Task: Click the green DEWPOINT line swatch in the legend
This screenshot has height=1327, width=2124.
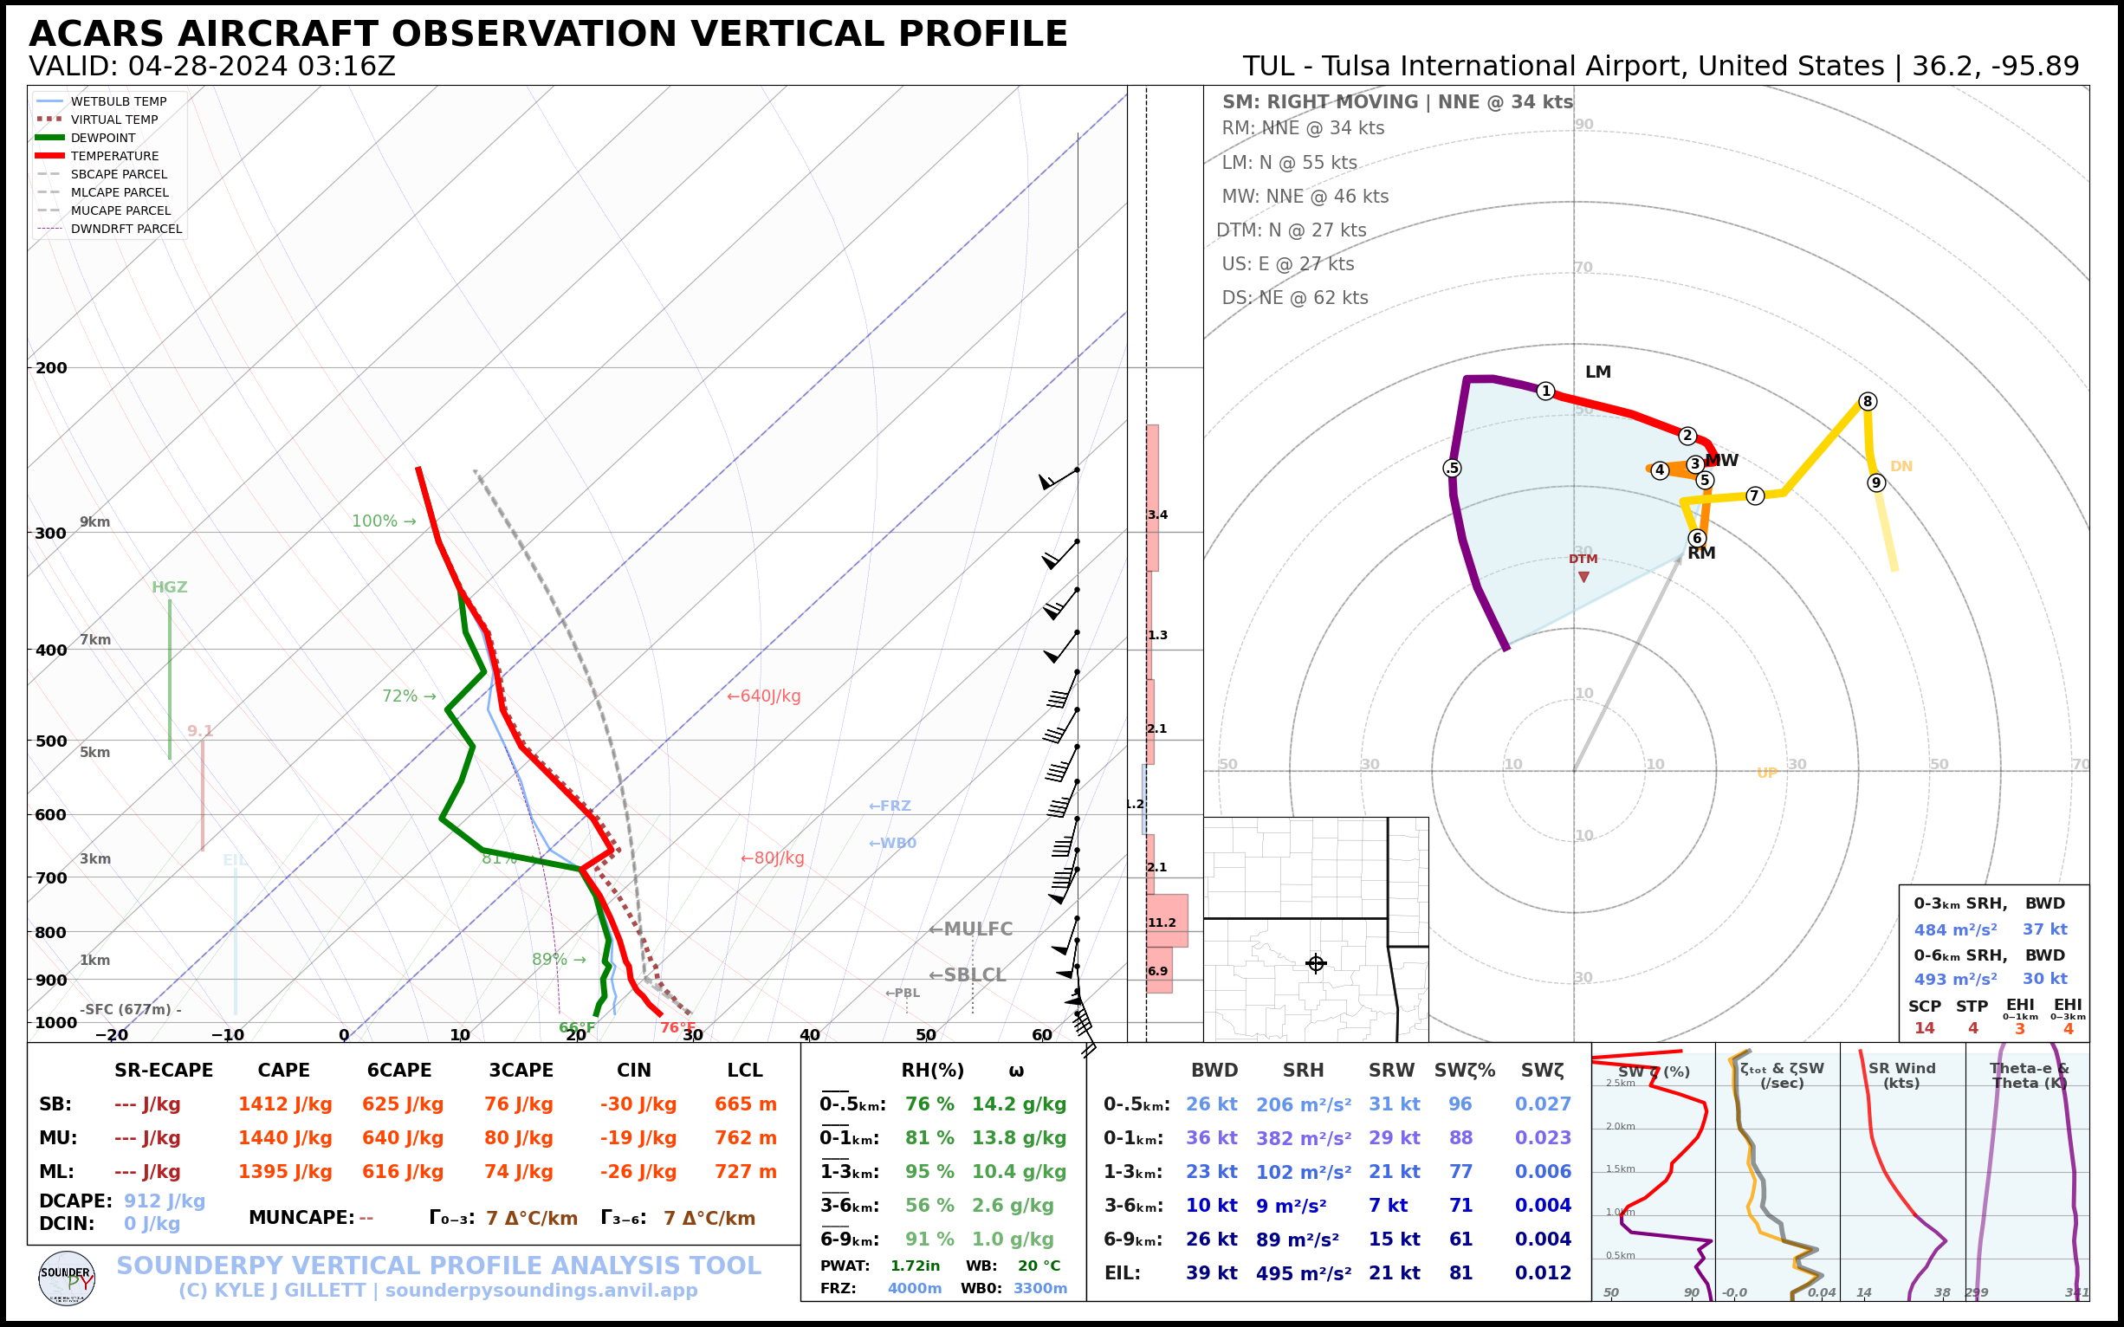Action: point(49,138)
